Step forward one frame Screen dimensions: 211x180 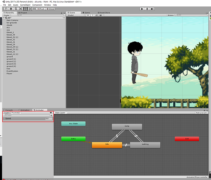click(x=152, y=9)
